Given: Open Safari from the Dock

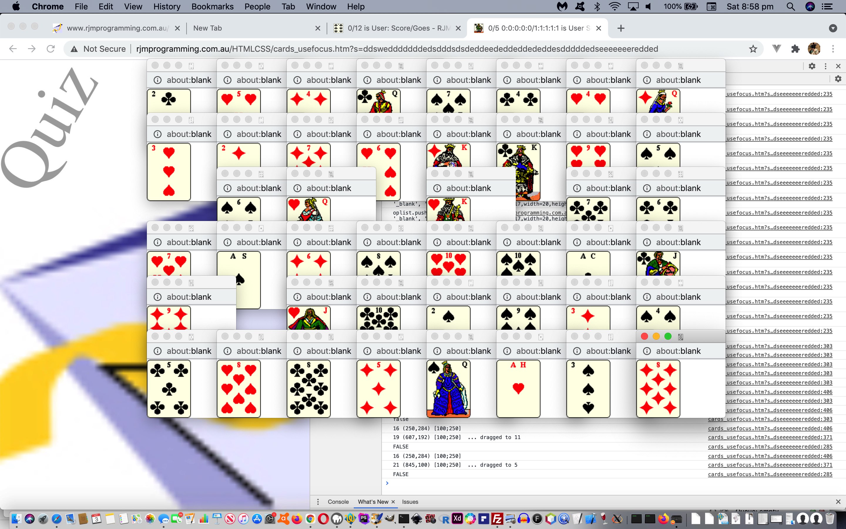Looking at the screenshot, I should (56, 518).
